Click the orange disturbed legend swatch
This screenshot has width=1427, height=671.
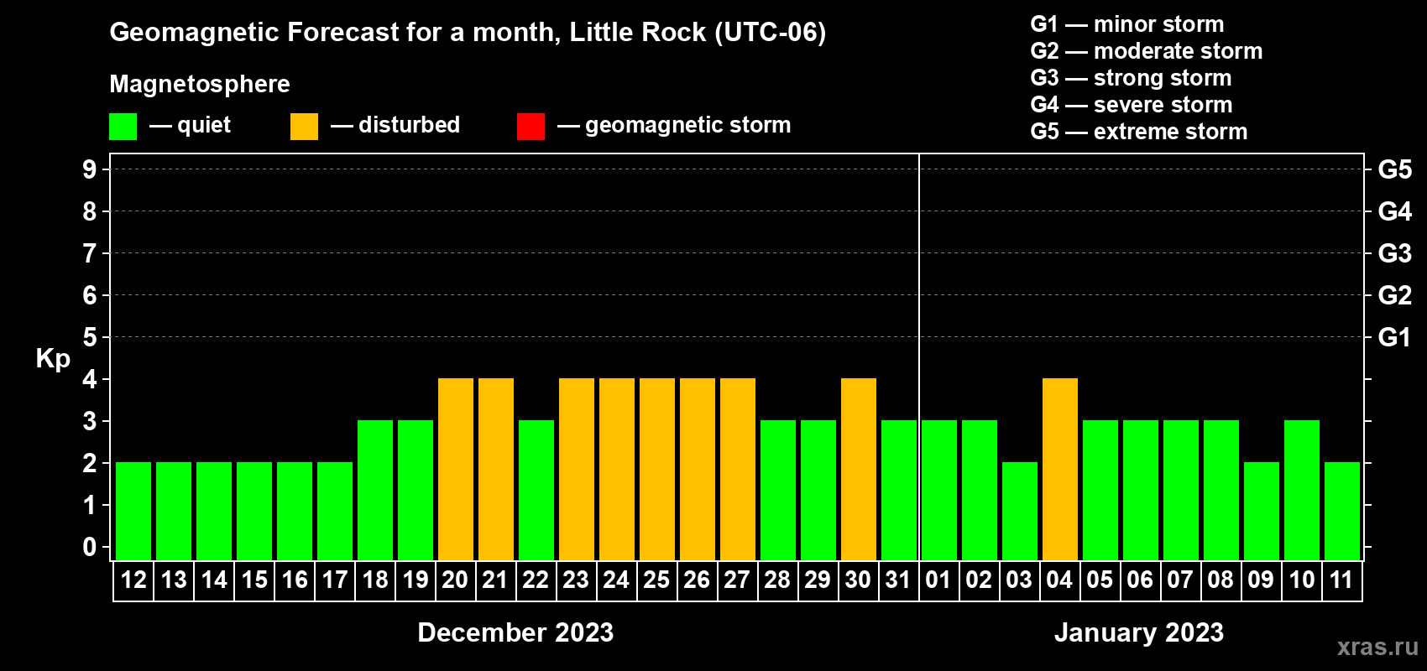tap(304, 127)
